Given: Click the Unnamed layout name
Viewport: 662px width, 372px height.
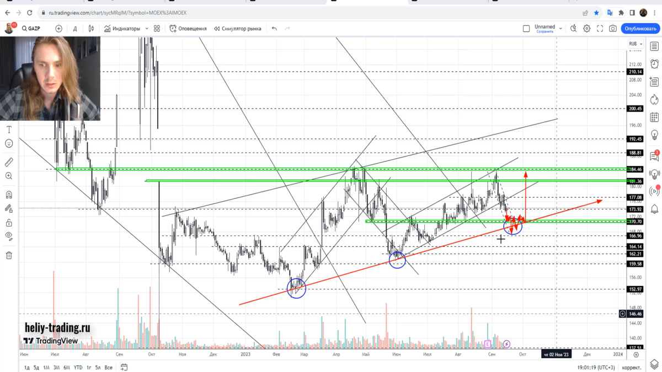Looking at the screenshot, I should (x=544, y=26).
